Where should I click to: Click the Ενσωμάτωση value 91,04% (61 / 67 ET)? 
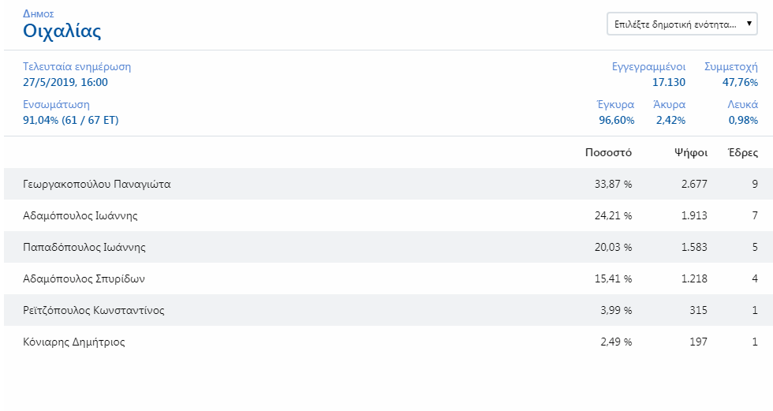tap(70, 120)
